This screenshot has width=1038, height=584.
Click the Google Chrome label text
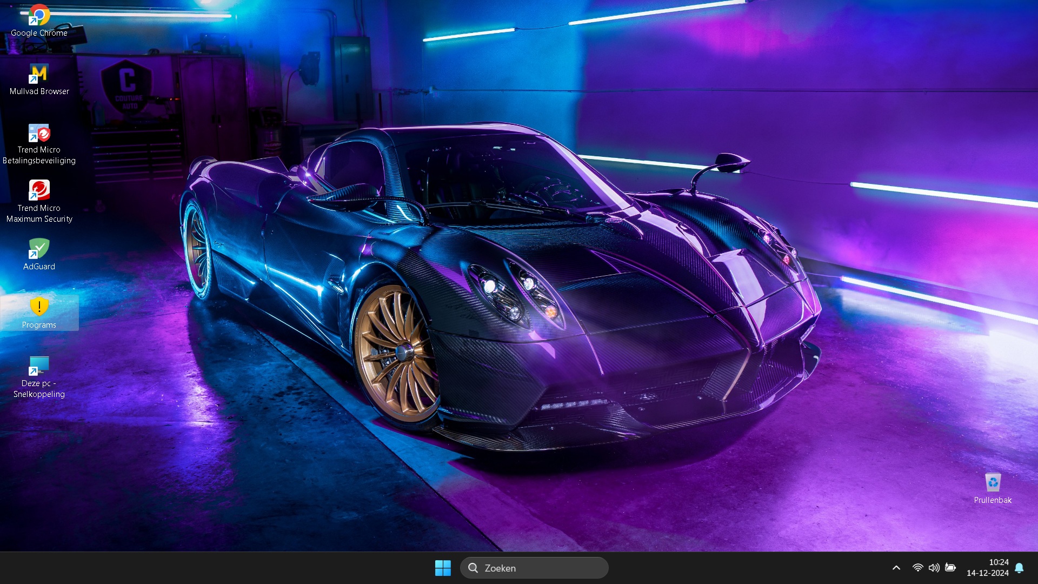point(39,33)
